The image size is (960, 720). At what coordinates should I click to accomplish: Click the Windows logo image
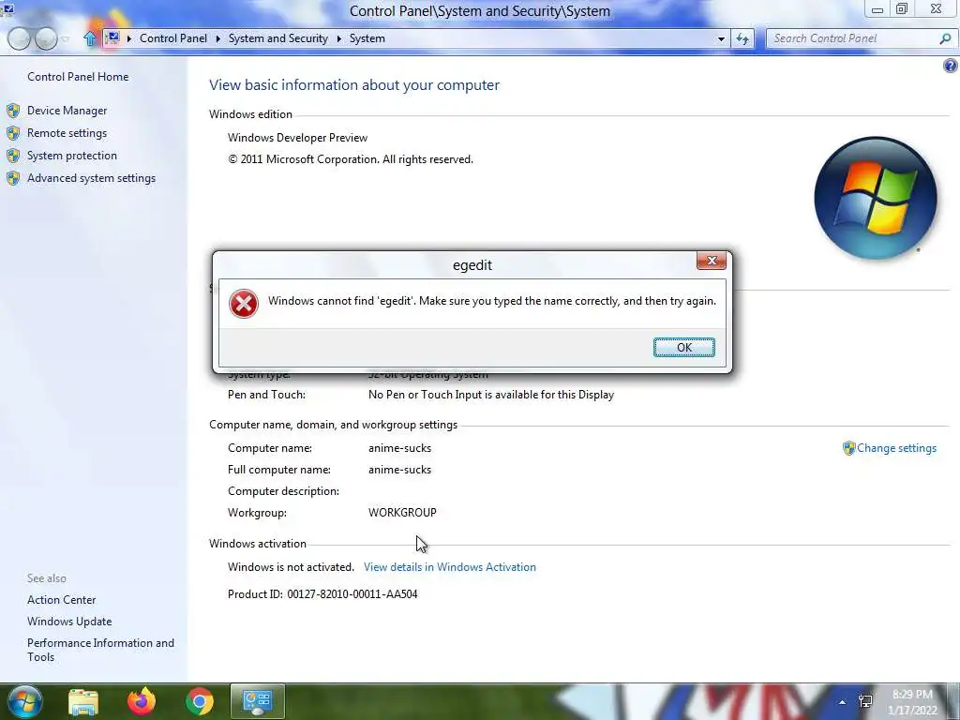coord(876,198)
